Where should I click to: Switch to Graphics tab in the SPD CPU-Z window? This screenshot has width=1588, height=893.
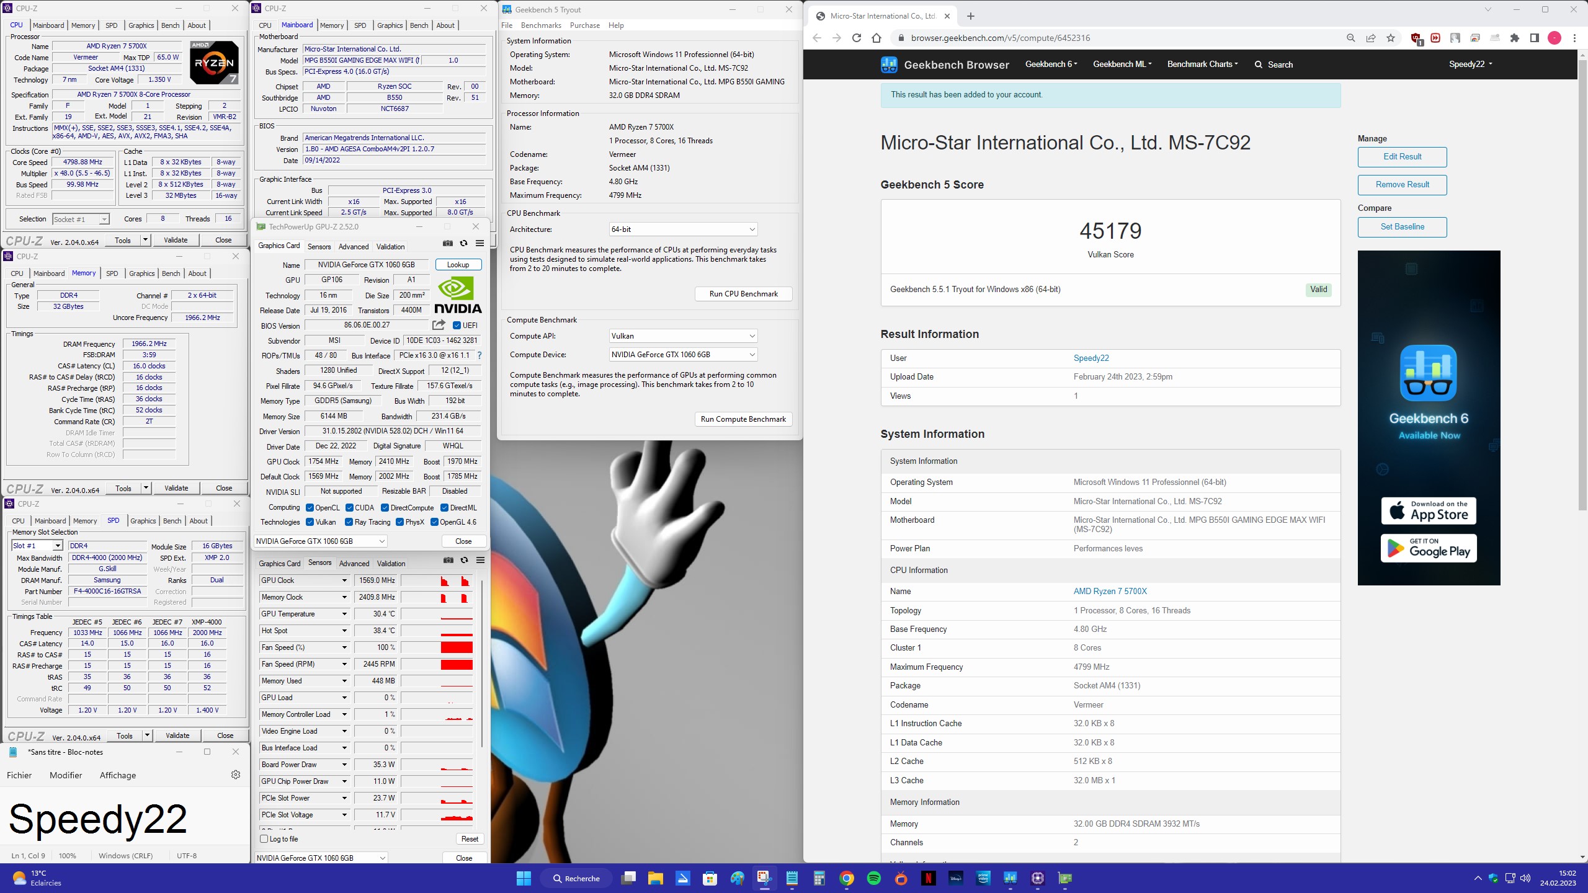pos(143,521)
